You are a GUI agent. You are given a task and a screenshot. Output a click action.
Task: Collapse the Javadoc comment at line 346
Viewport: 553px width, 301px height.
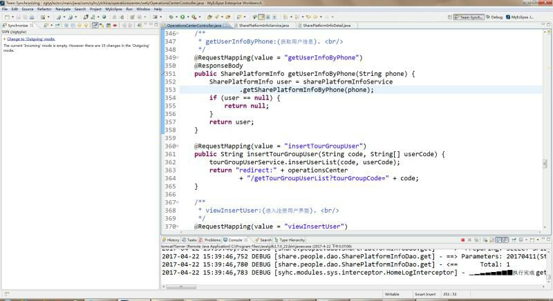[178, 33]
